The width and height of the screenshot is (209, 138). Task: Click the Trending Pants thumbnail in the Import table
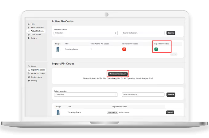coord(58,112)
